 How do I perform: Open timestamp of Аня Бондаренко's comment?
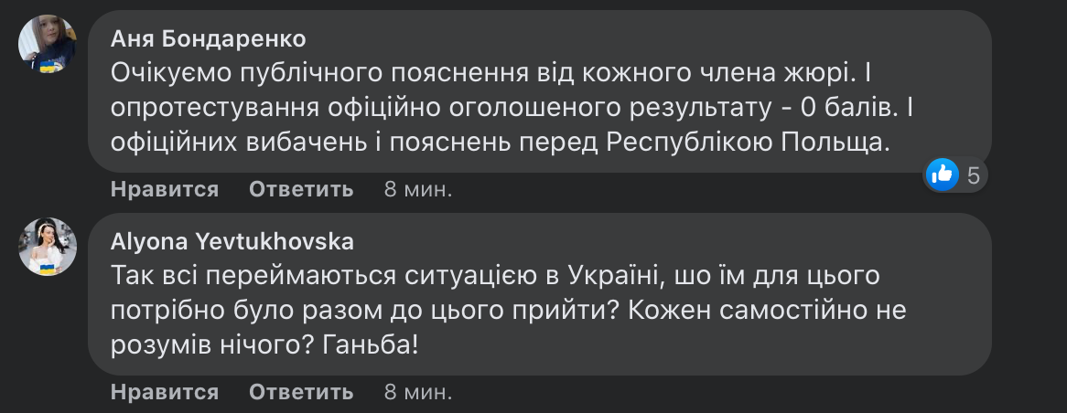pos(417,189)
